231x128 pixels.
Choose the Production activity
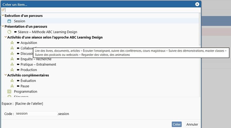pos(29,70)
